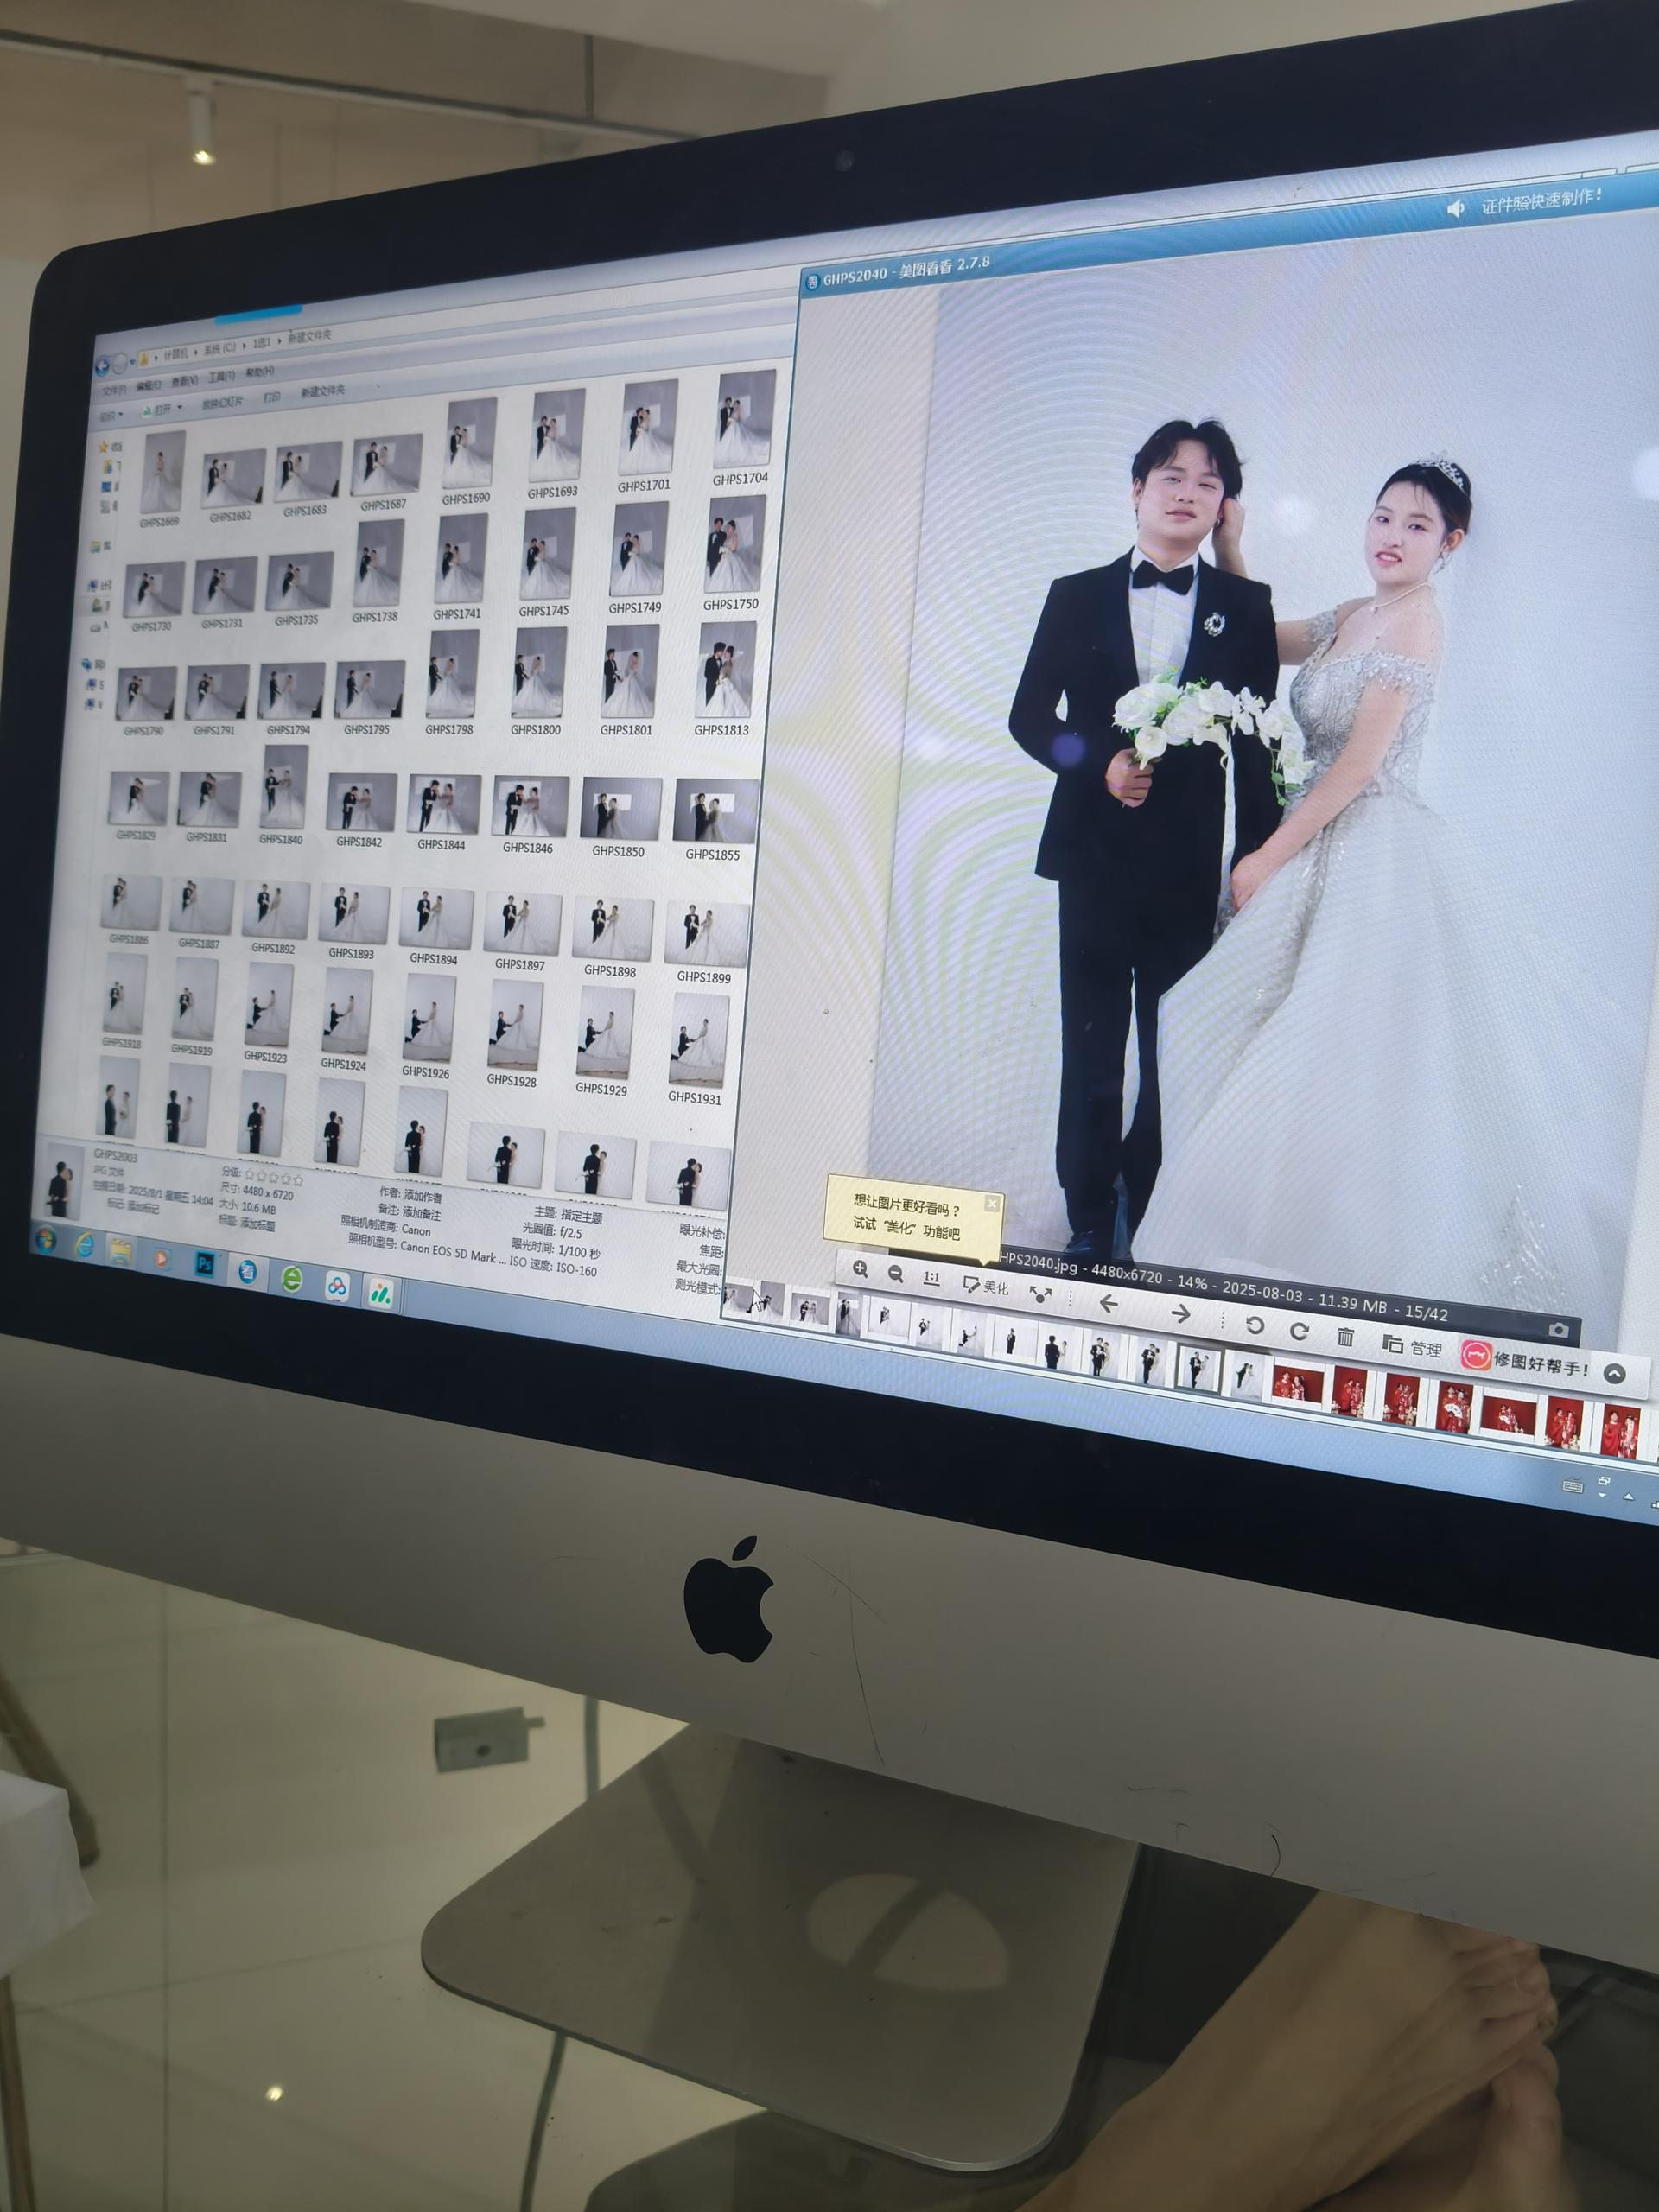Zoom in using the magnifier plus icon
The width and height of the screenshot is (1659, 2212).
click(860, 1269)
